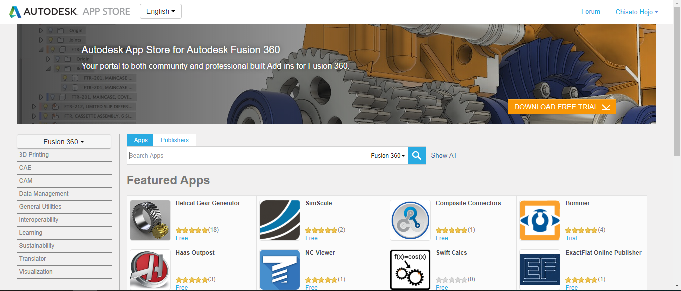Screen dimensions: 681x291
Task: Click Bommer star rating
Action: click(x=581, y=230)
